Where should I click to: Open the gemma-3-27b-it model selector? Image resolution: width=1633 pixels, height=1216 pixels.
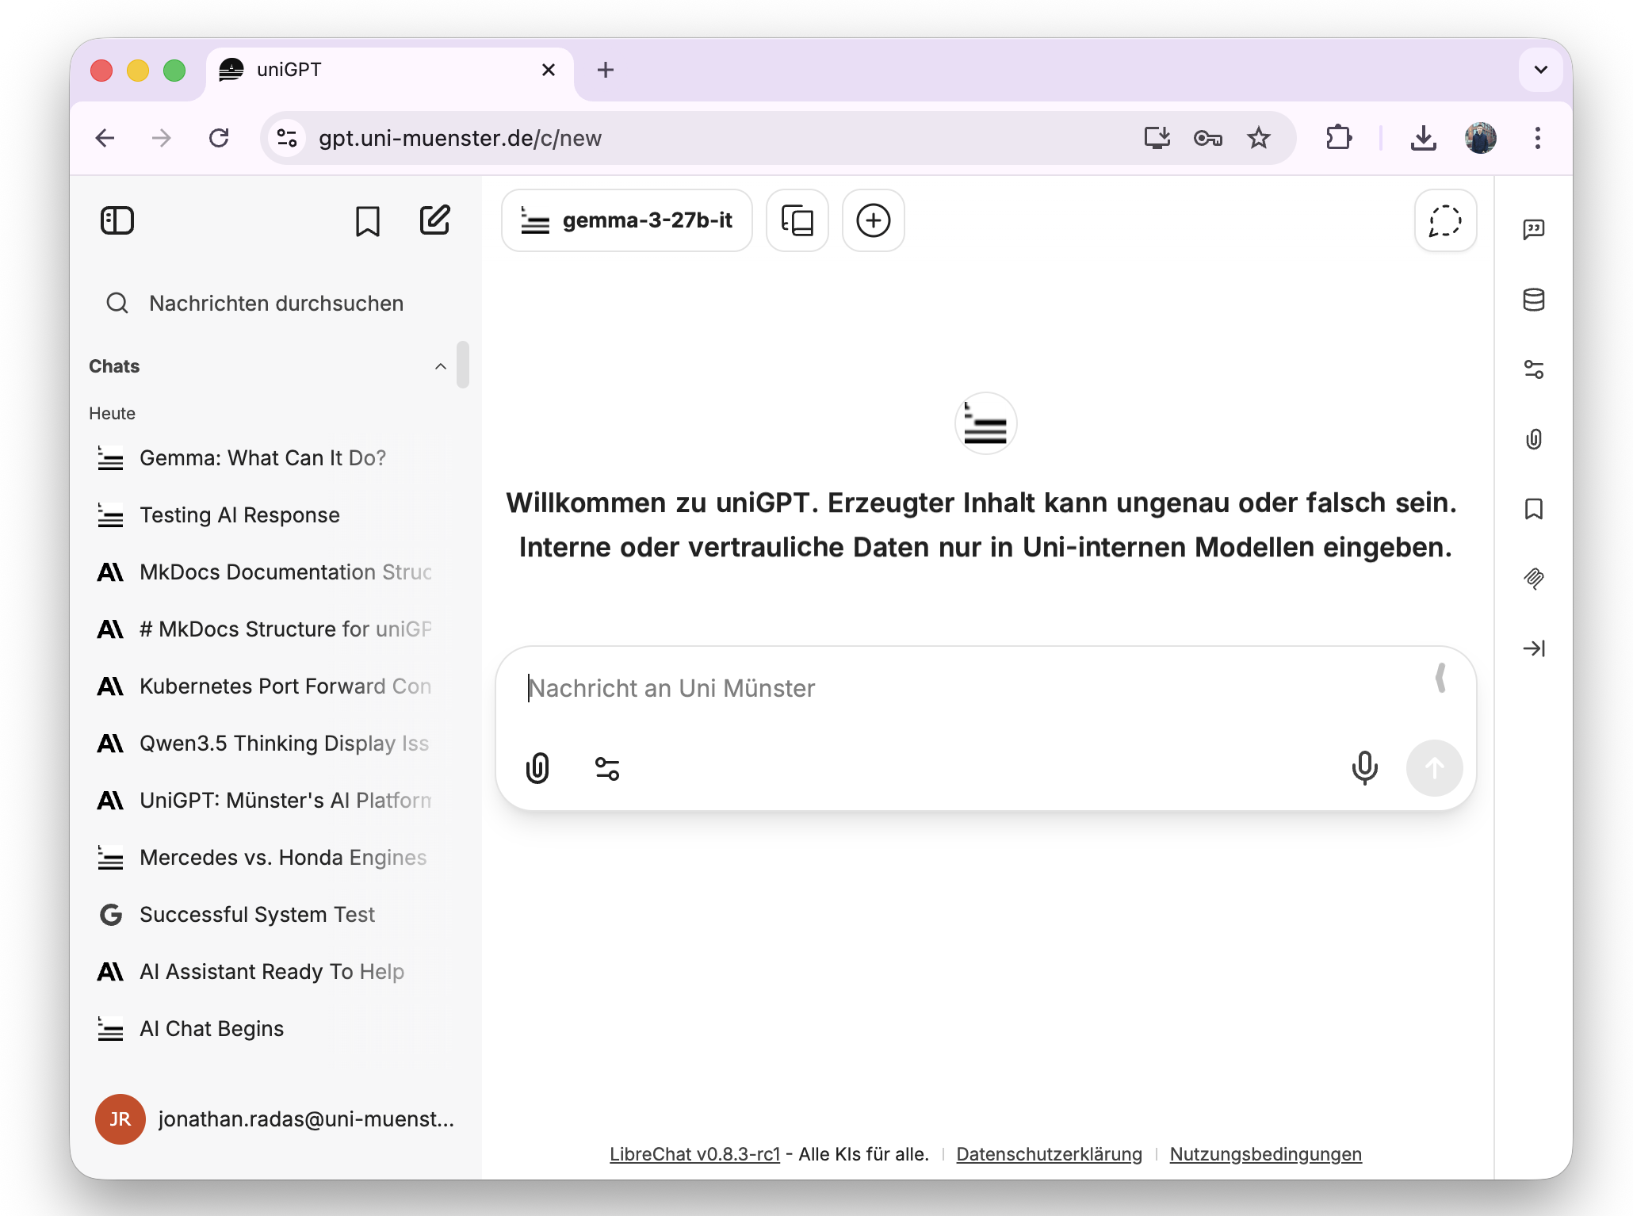(627, 221)
